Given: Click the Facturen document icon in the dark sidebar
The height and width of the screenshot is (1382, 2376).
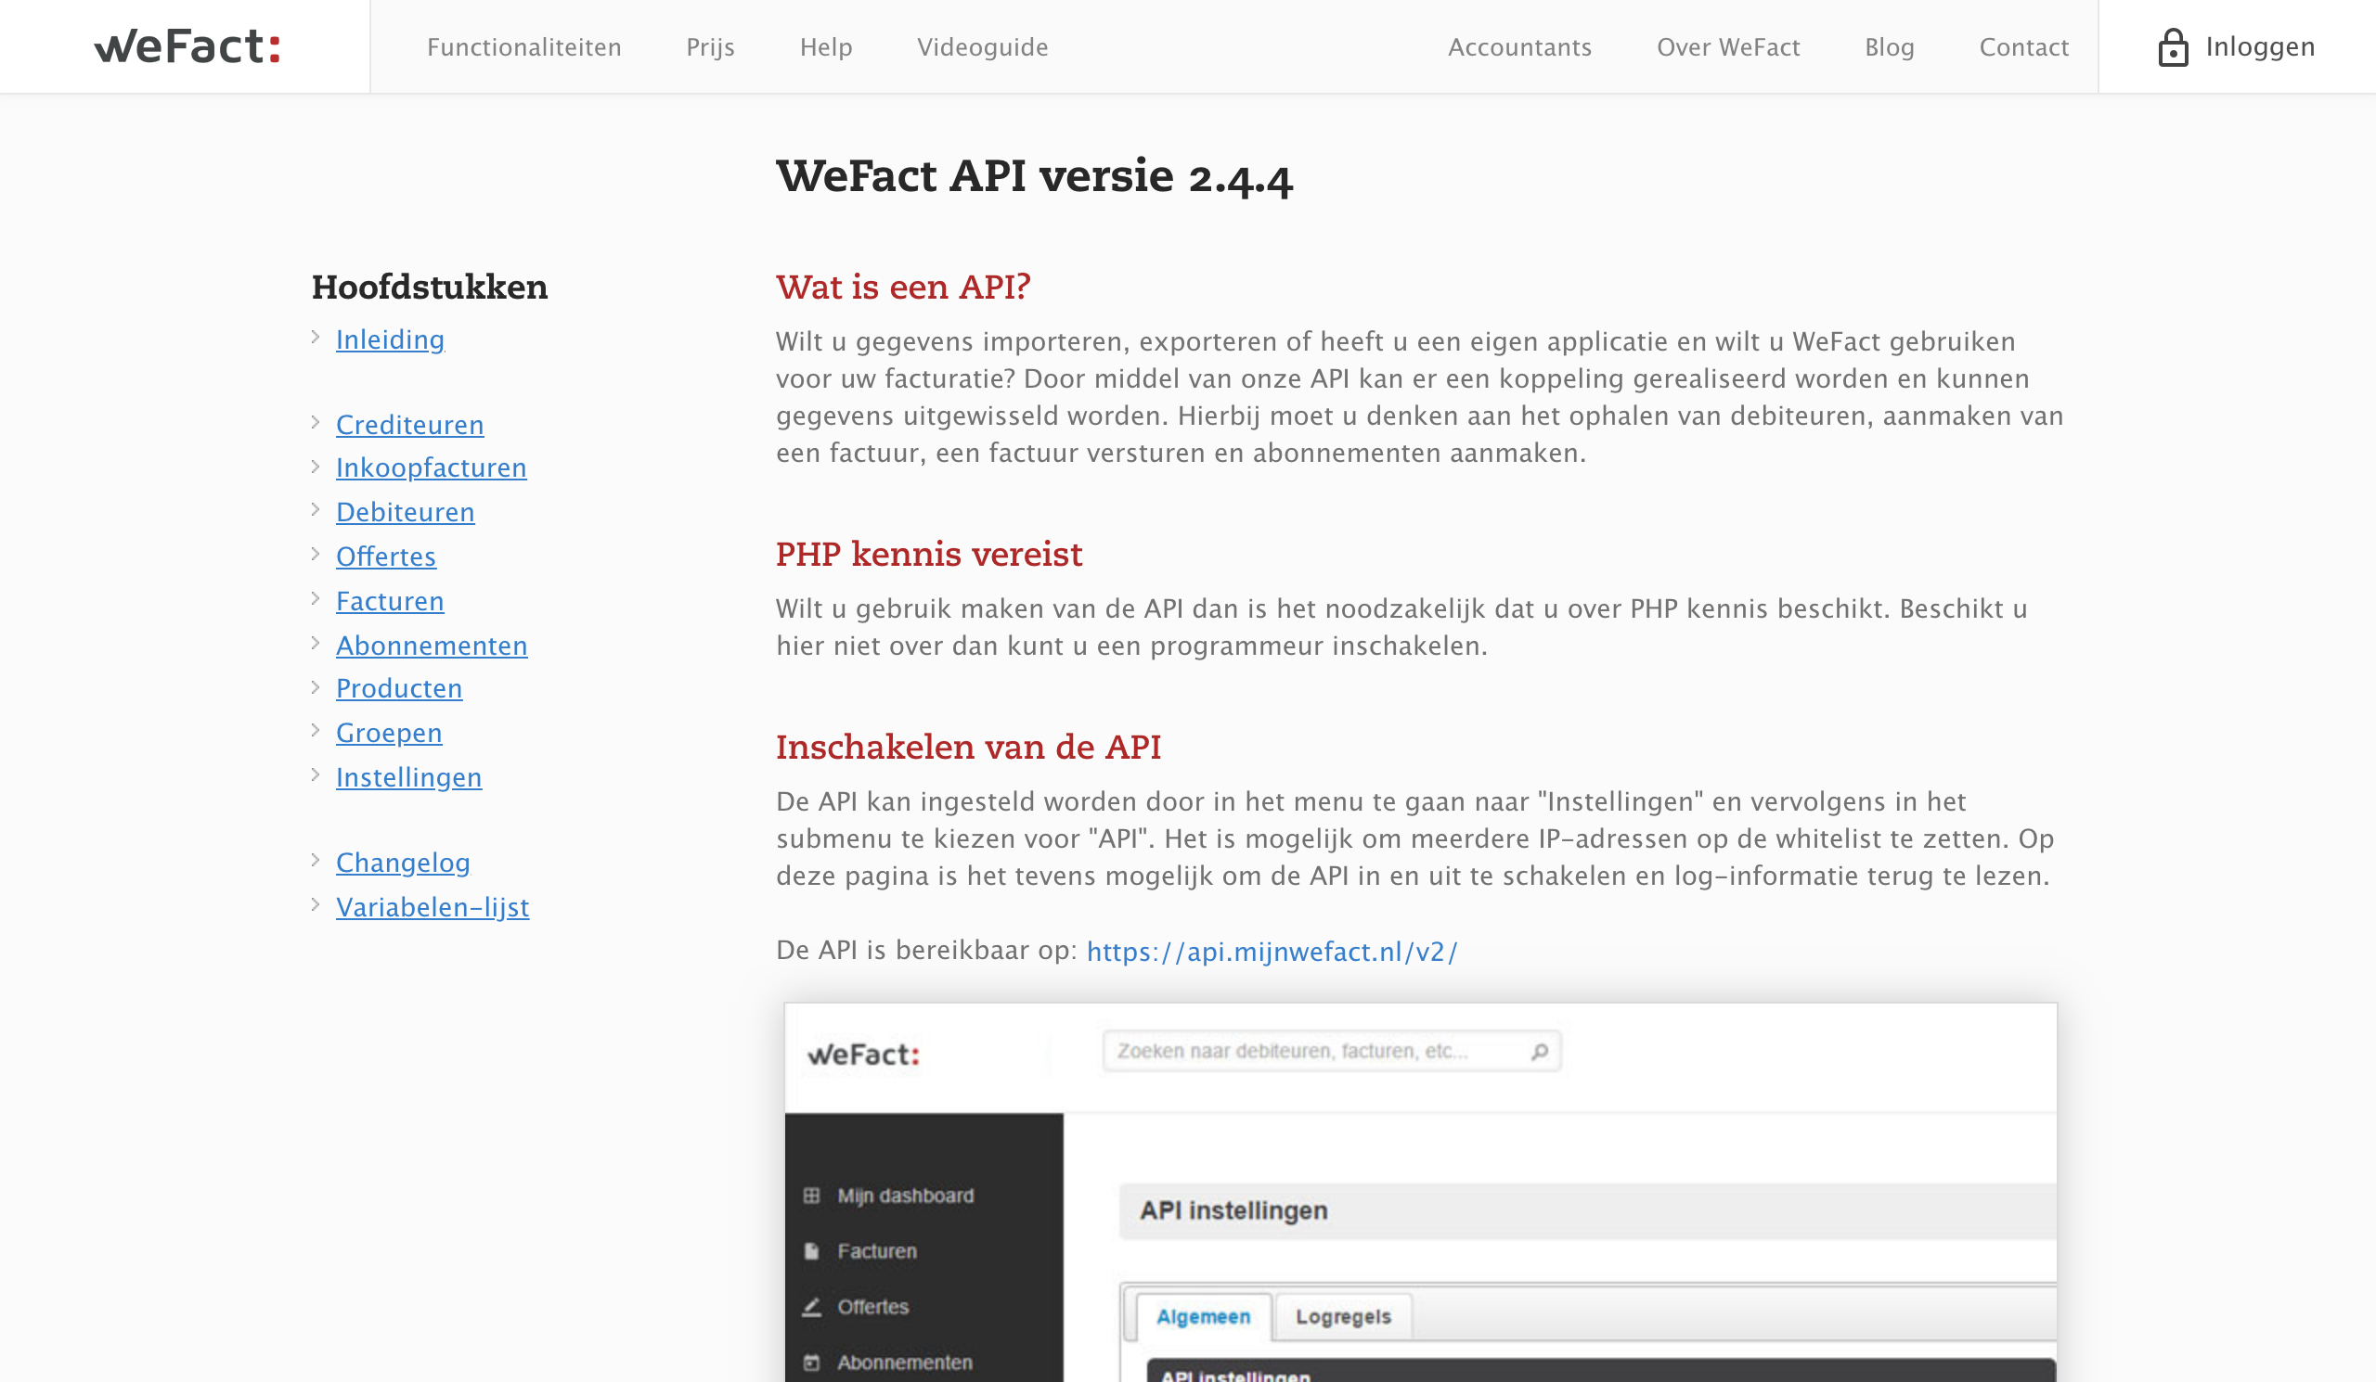Looking at the screenshot, I should [811, 1251].
